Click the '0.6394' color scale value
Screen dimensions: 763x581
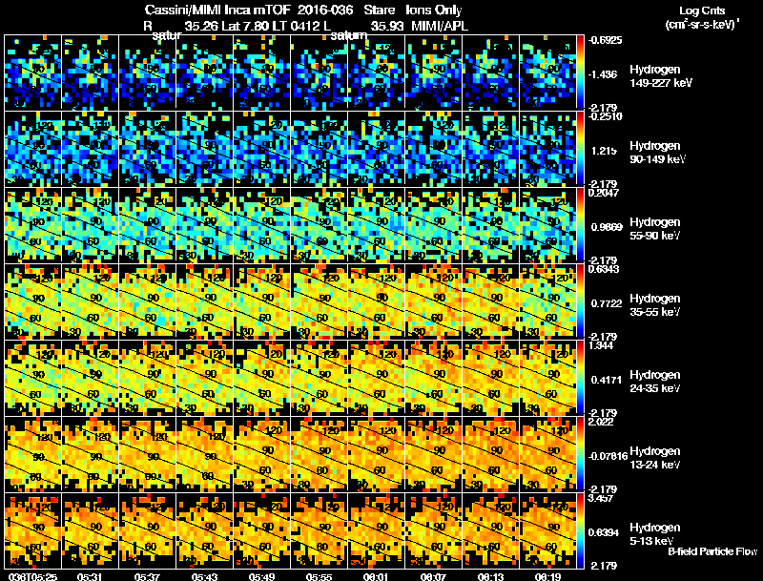click(x=604, y=533)
